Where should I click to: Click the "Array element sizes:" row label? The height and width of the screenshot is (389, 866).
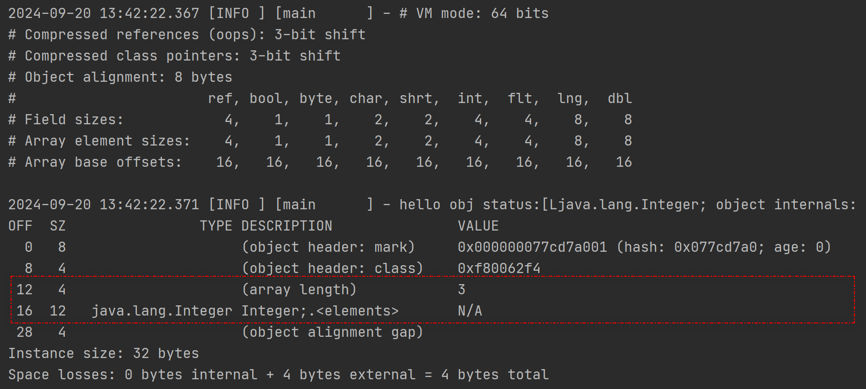coord(99,141)
